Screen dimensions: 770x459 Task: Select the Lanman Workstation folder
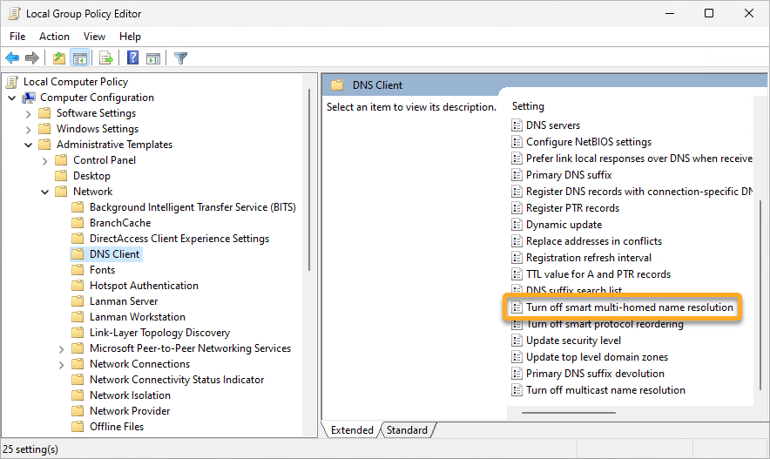137,317
